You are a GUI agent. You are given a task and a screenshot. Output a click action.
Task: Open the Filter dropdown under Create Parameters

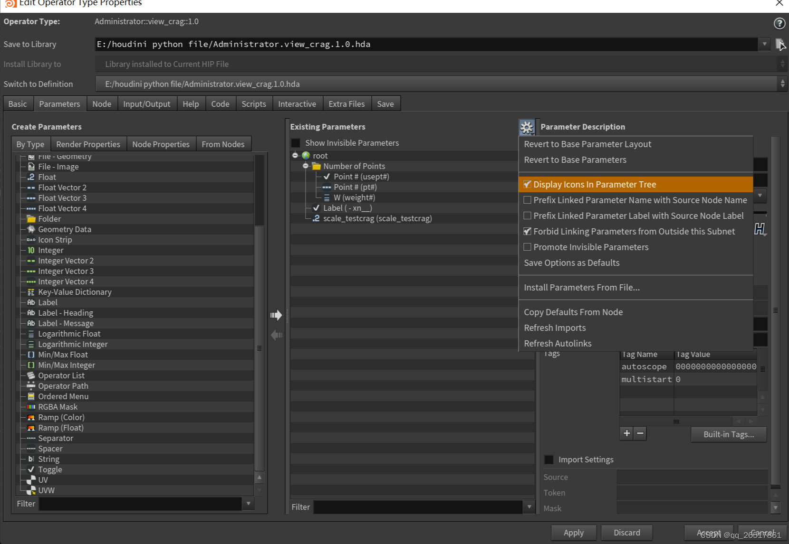pyautogui.click(x=249, y=504)
